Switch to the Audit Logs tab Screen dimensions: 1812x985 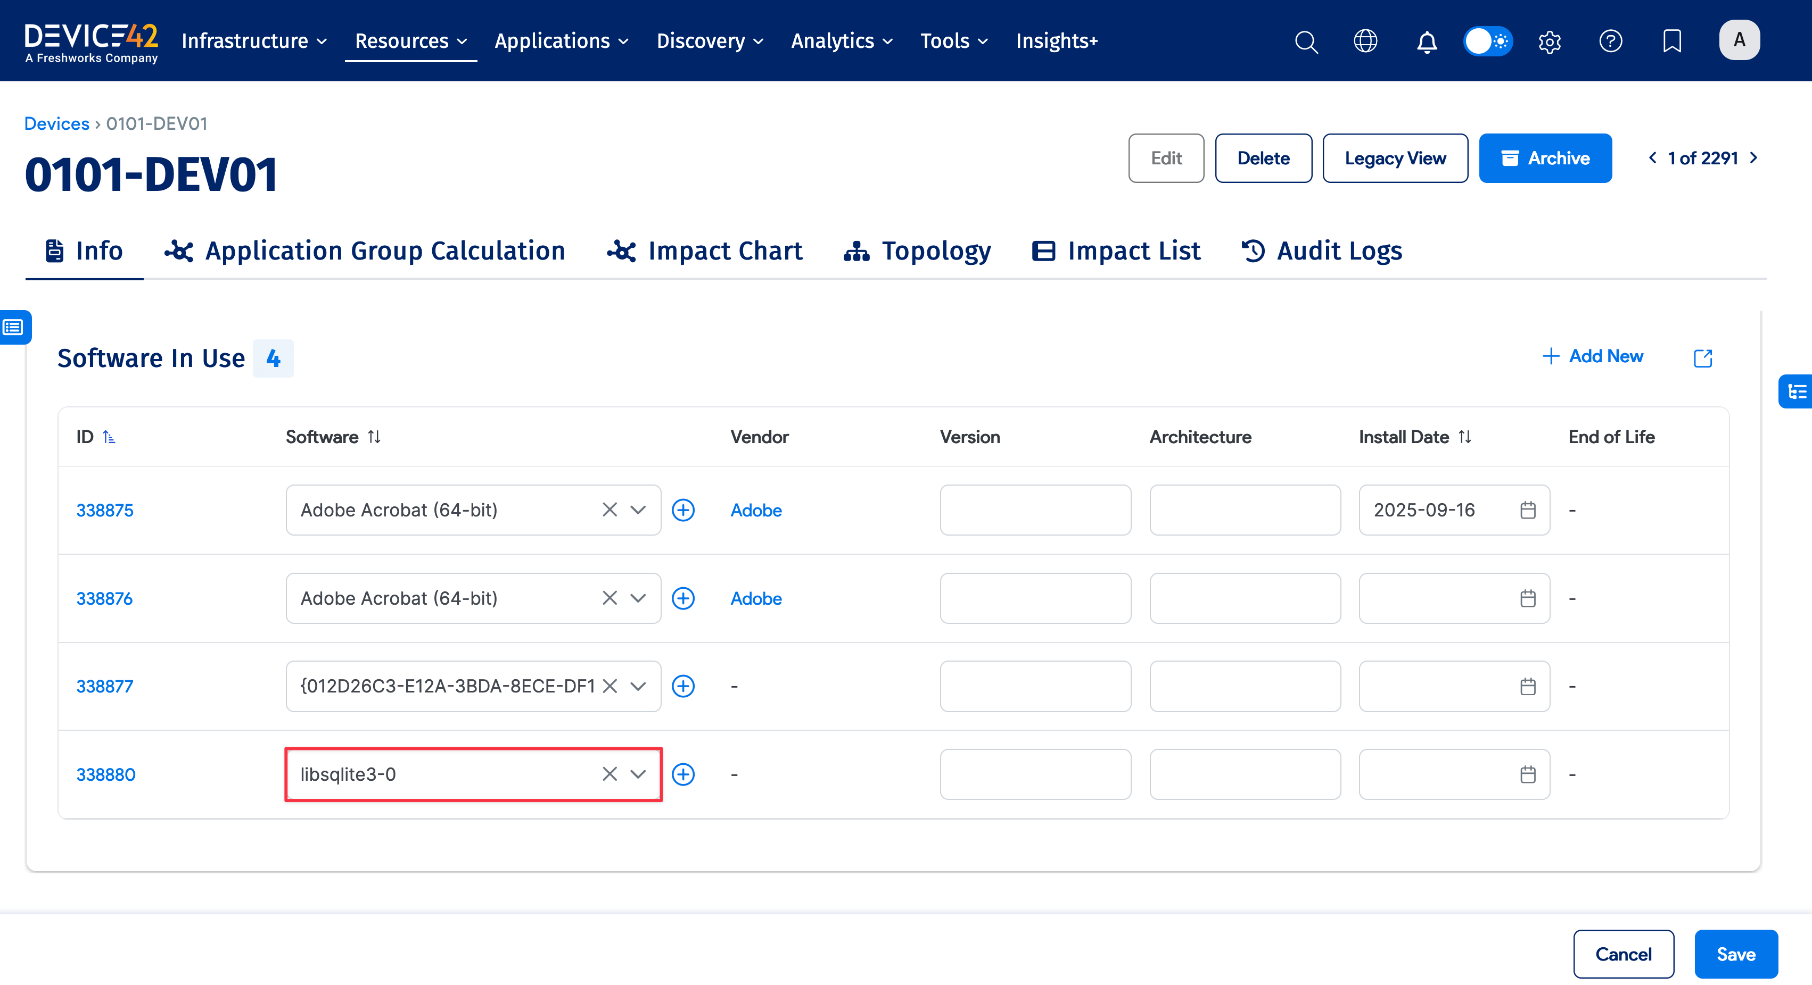point(1322,251)
